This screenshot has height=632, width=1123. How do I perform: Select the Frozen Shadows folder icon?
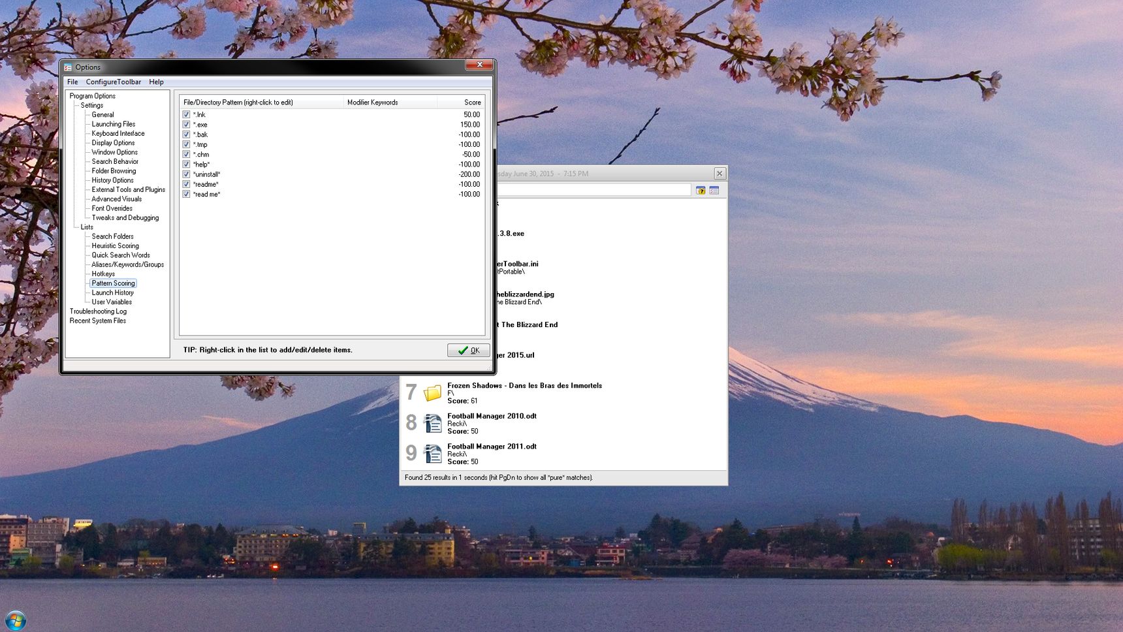(x=432, y=393)
